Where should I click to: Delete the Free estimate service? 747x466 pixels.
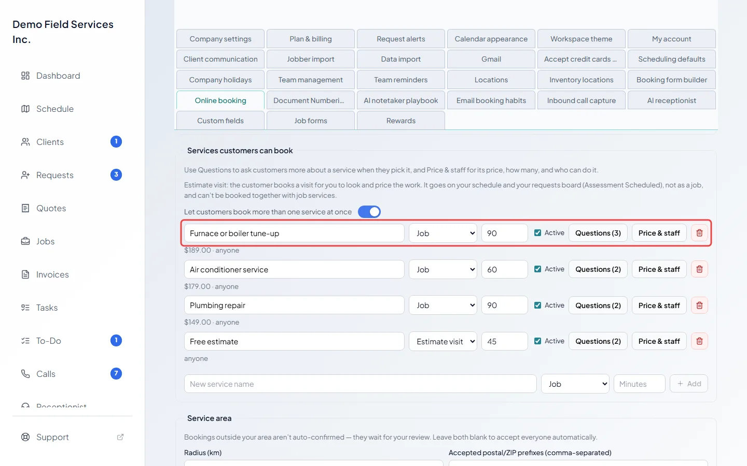(x=699, y=341)
